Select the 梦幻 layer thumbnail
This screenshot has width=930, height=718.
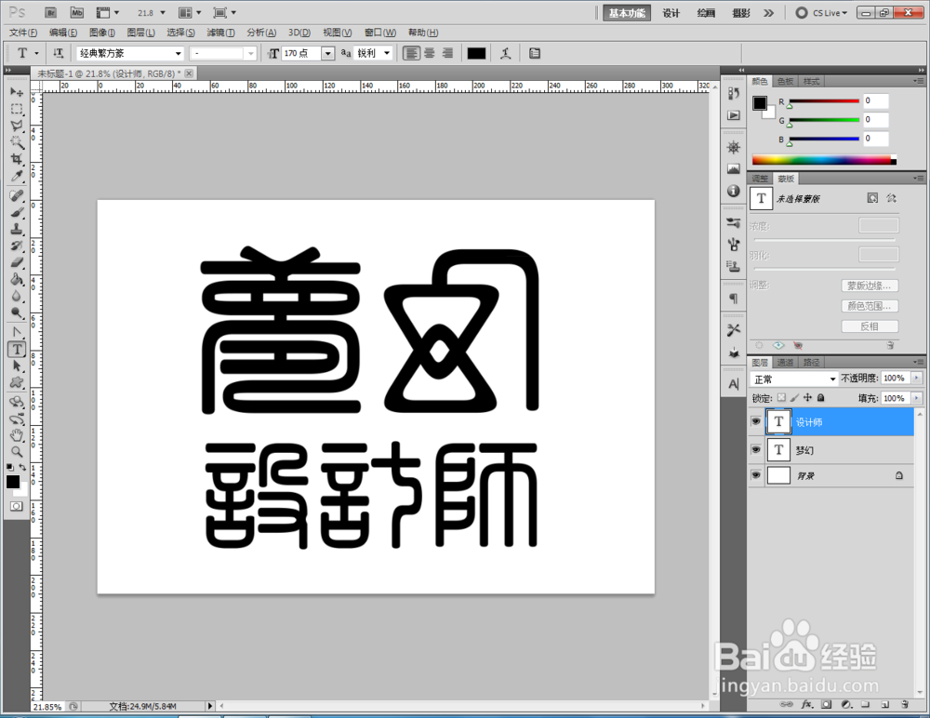coord(778,450)
